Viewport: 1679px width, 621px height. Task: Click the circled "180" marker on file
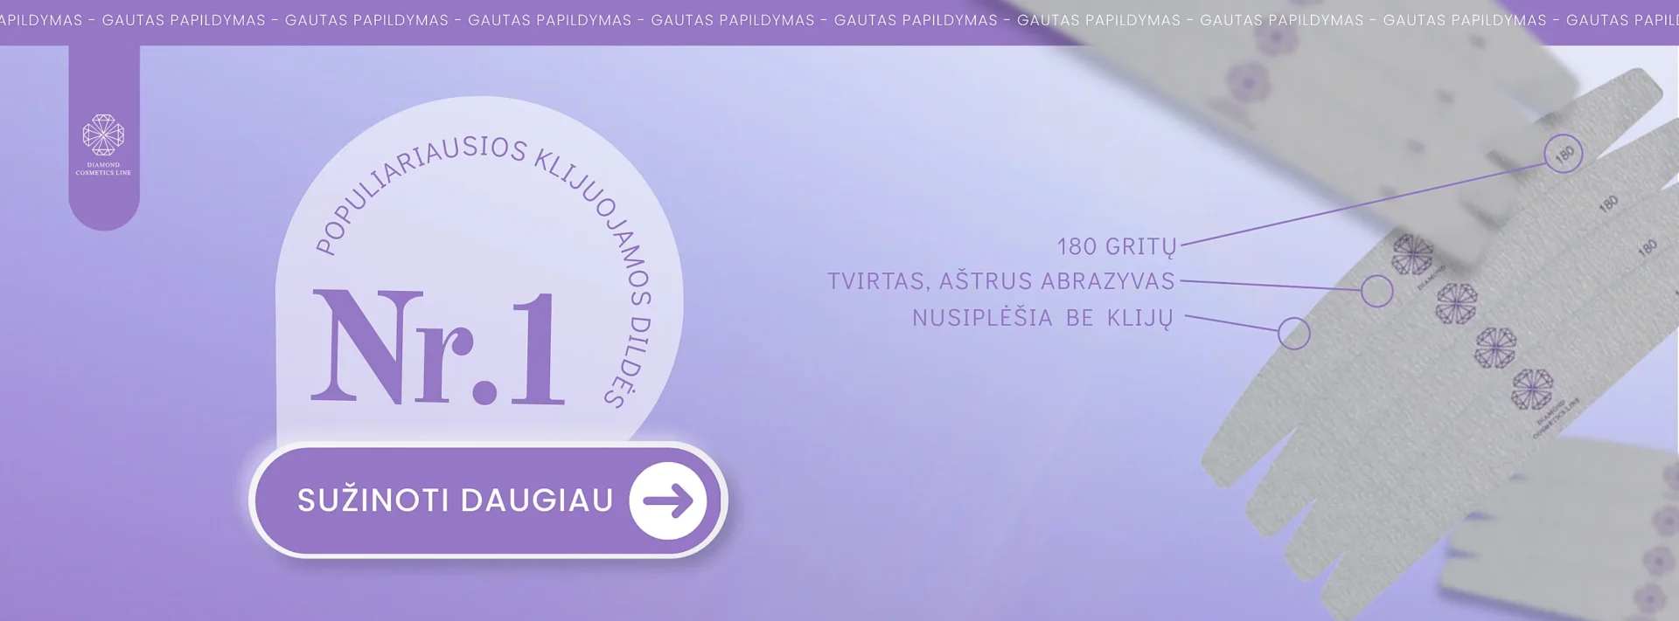[x=1563, y=155]
